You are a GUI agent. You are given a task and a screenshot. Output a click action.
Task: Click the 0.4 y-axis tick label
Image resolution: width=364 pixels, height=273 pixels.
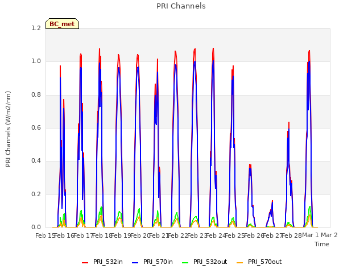click(36, 161)
